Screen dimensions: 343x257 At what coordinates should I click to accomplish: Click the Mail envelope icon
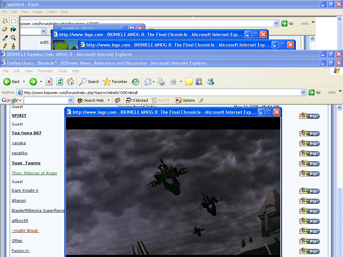148,82
